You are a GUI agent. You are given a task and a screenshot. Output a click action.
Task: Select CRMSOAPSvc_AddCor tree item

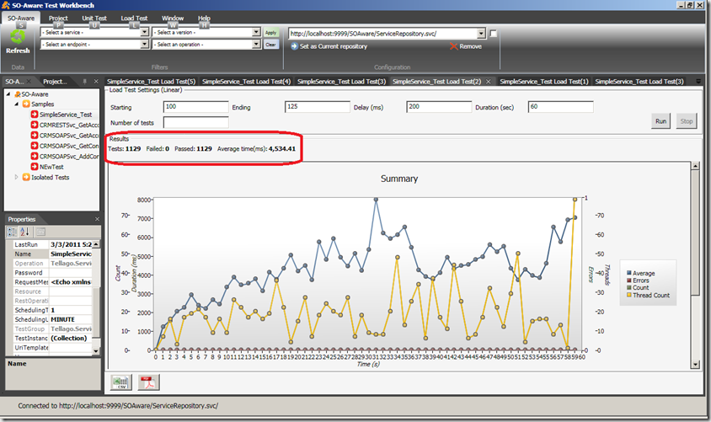click(x=65, y=156)
